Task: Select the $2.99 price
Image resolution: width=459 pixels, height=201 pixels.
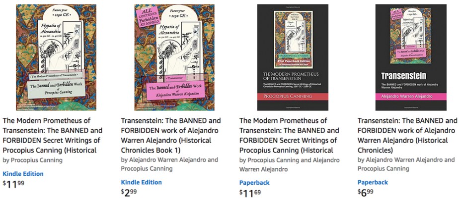Action: coord(129,193)
